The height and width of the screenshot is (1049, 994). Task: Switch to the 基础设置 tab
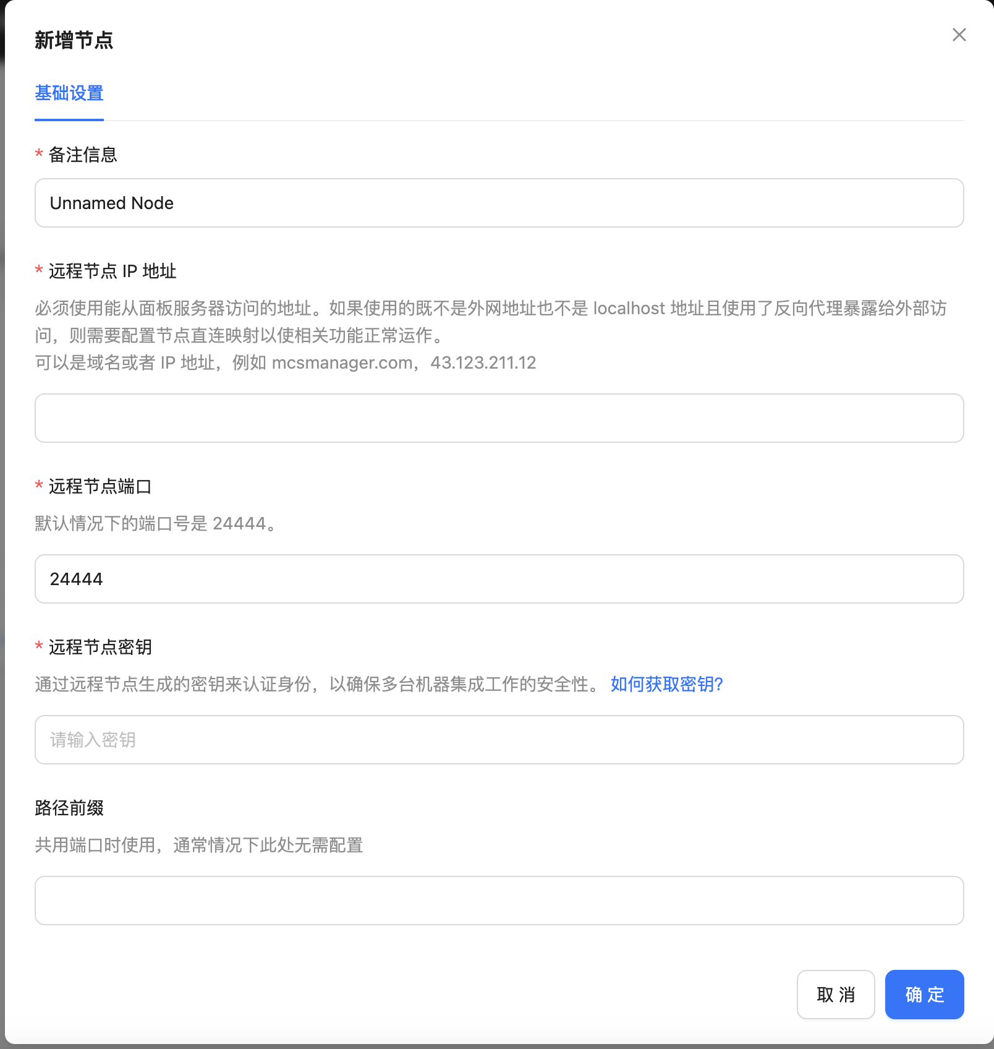coord(69,93)
